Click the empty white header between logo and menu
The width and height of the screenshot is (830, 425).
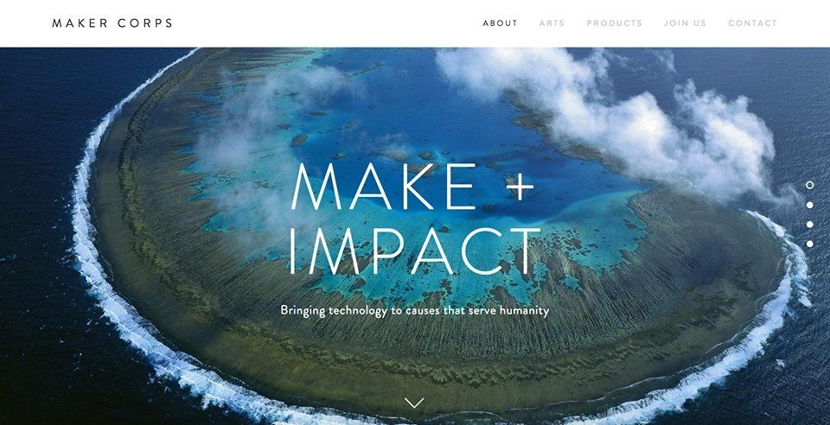pos(327,23)
